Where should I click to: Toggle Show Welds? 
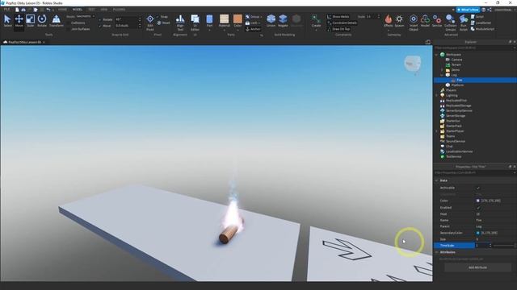point(338,16)
